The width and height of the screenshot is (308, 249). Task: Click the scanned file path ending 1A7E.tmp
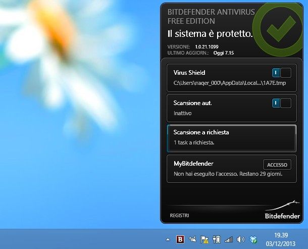[x=230, y=83]
